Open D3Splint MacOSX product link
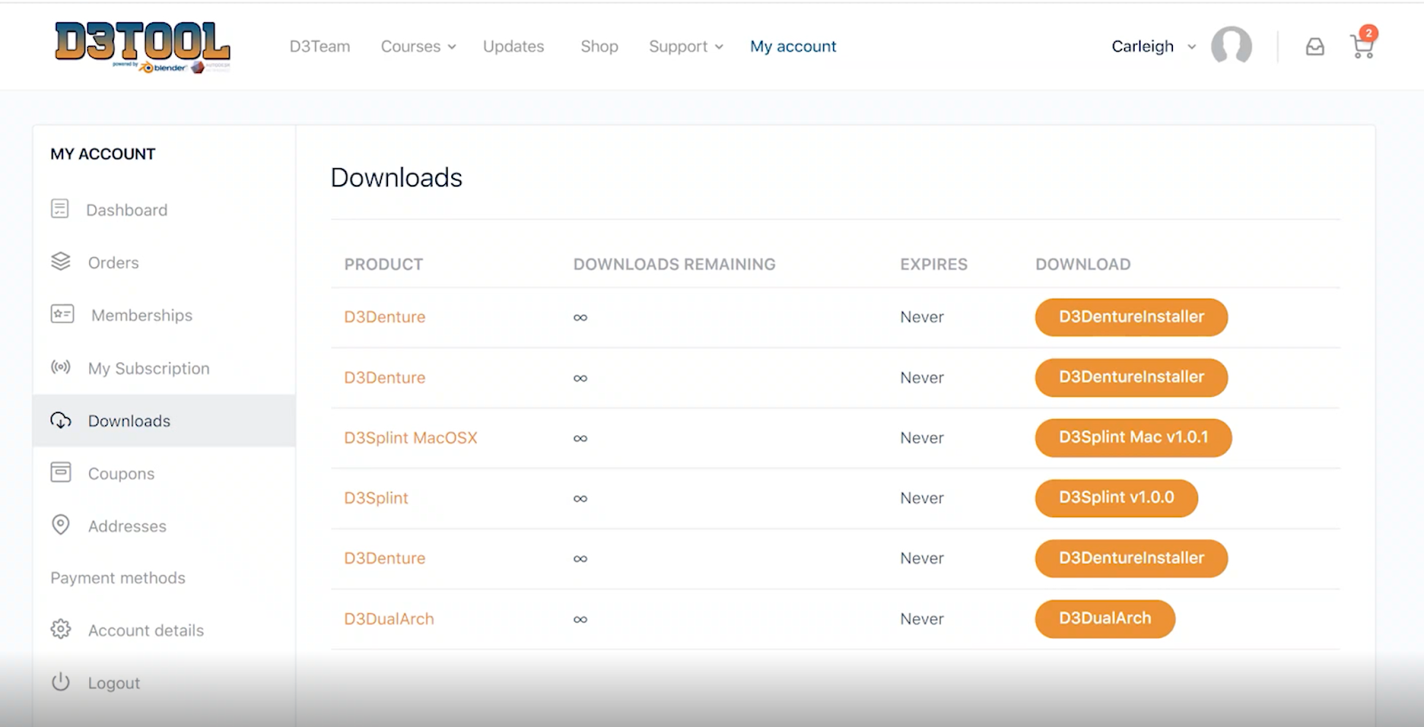 (x=410, y=438)
